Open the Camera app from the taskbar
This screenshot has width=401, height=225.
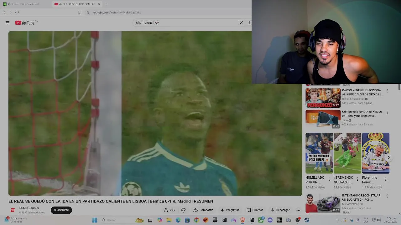pyautogui.click(x=289, y=220)
